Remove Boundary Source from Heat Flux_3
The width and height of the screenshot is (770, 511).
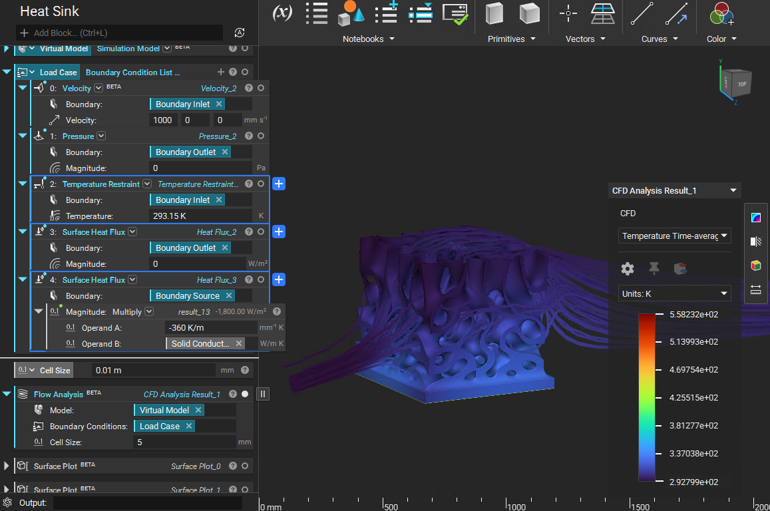click(229, 295)
